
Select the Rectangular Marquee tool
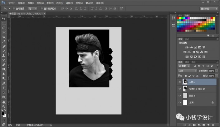(4, 23)
